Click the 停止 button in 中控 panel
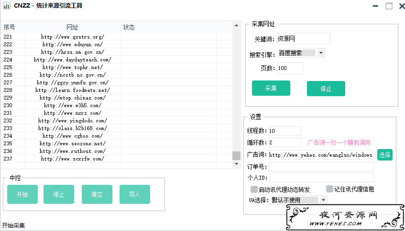The image size is (405, 231). (x=59, y=194)
